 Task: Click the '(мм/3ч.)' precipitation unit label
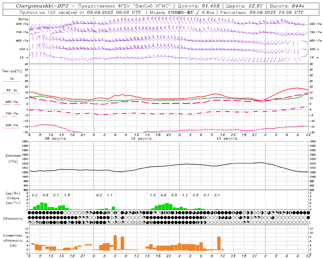13,193
